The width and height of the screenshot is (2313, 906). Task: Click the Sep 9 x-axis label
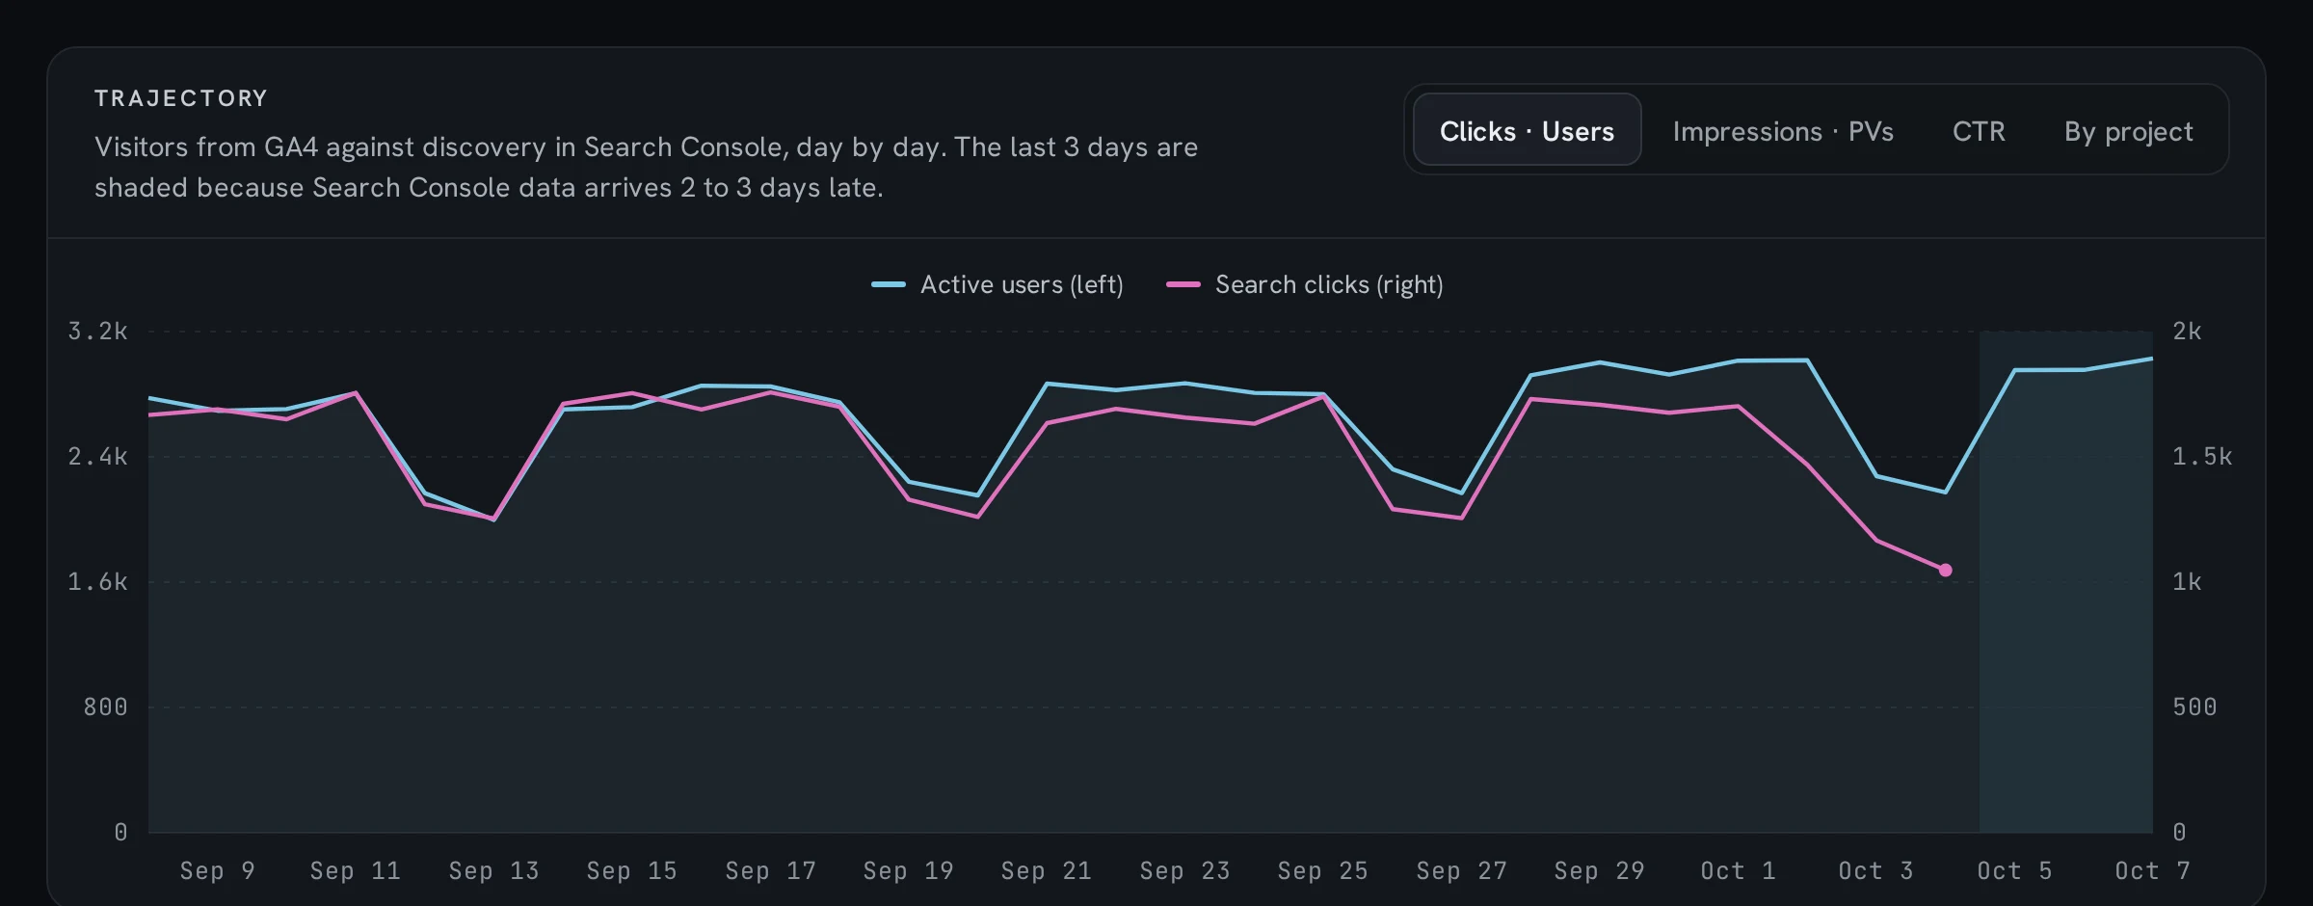[x=218, y=870]
